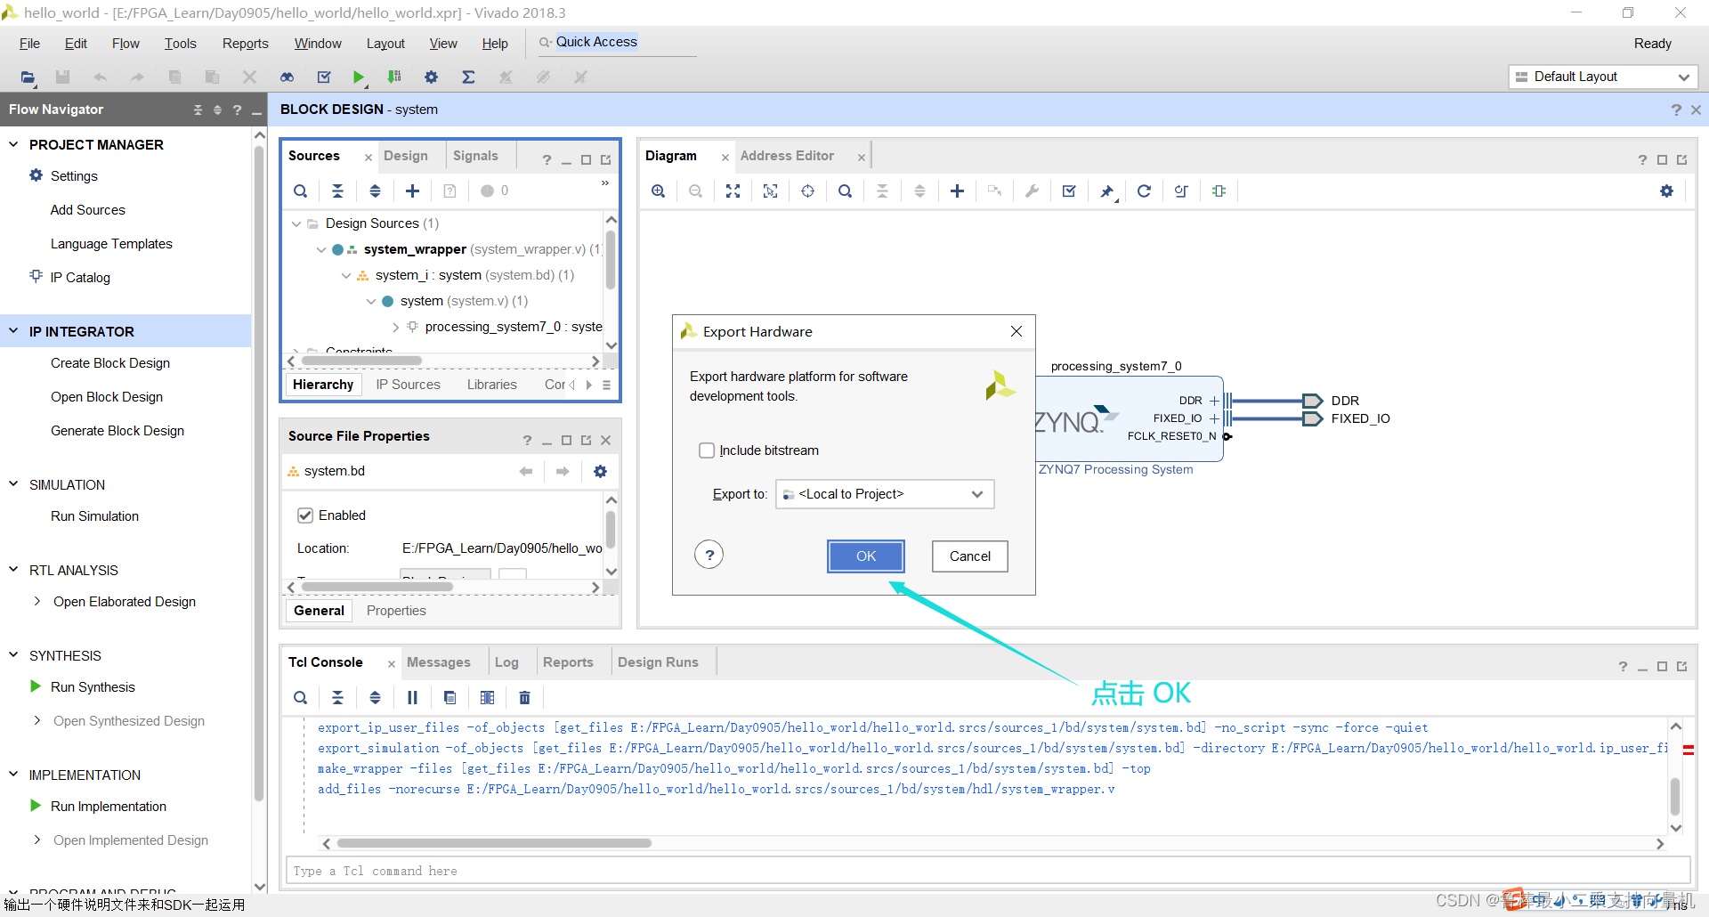Collapse all in Sources panel toolbar

tap(337, 191)
